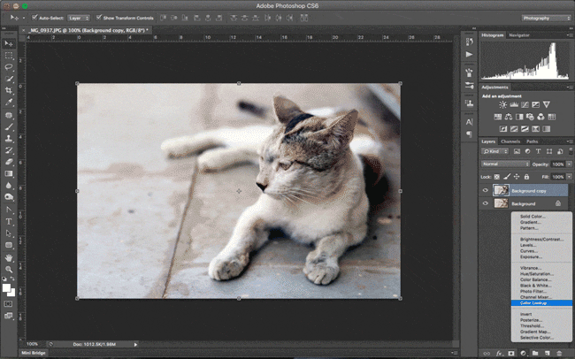Switch to the Channels tab
Viewport: 575px width, 359px height.
coord(510,141)
